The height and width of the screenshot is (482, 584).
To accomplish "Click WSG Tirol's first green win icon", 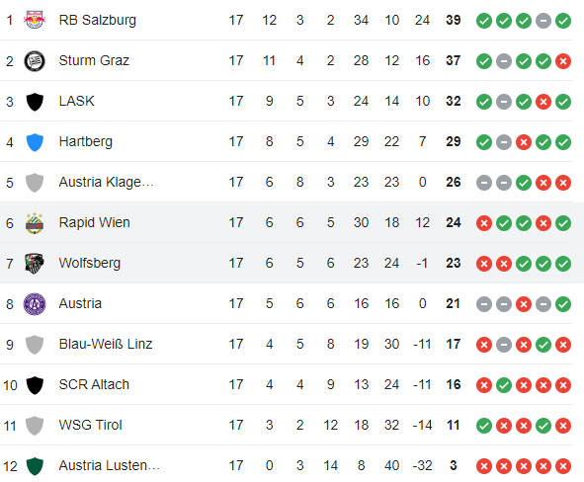I will coord(484,426).
